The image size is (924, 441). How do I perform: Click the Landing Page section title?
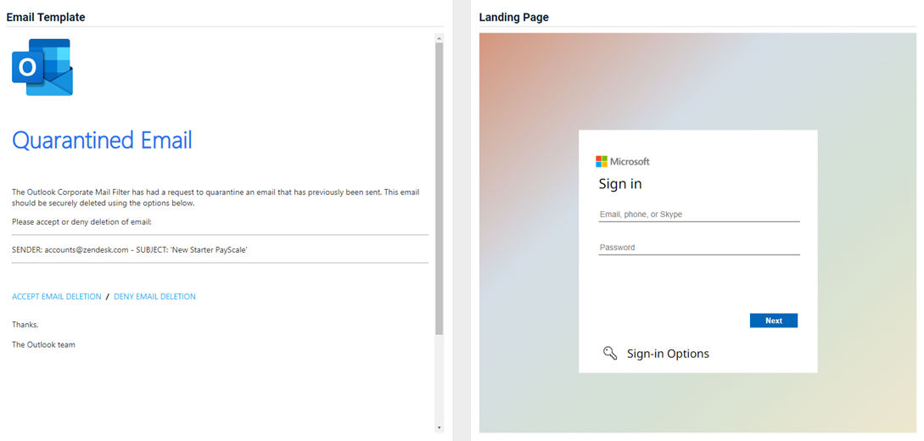pos(514,18)
